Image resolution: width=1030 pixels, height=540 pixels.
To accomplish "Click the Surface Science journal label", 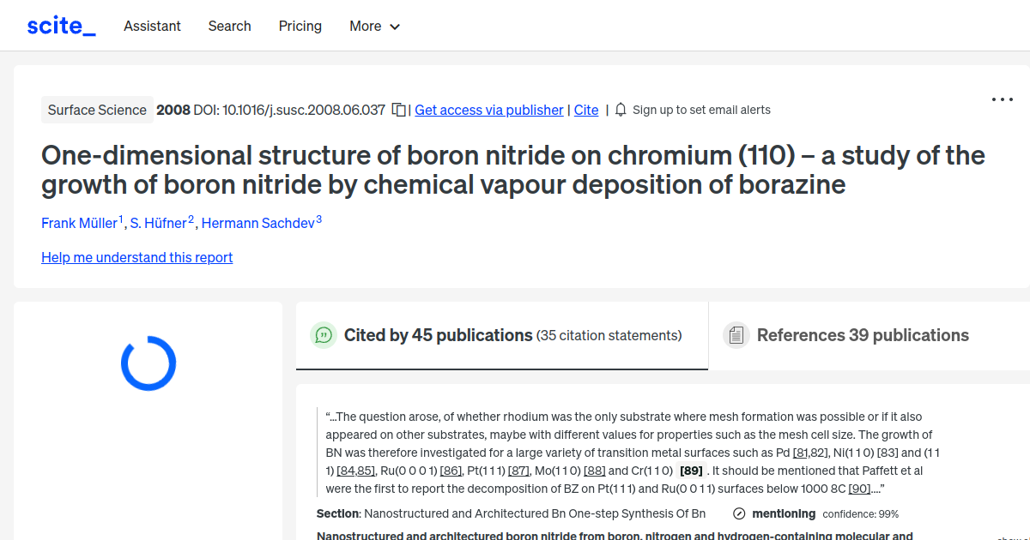I will pyautogui.click(x=97, y=110).
